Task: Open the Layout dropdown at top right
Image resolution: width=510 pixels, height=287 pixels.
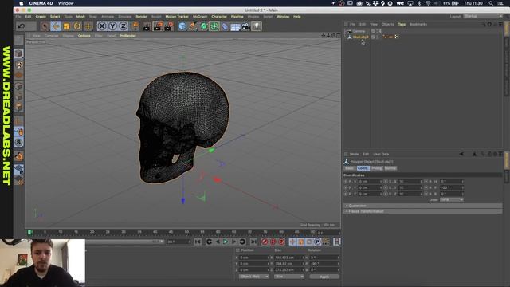Action: [x=483, y=16]
